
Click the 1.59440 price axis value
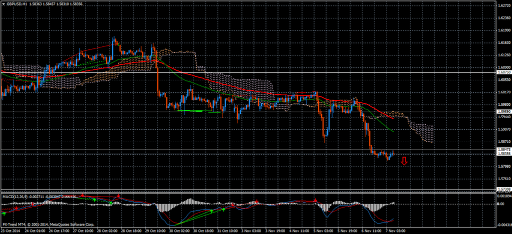point(504,117)
